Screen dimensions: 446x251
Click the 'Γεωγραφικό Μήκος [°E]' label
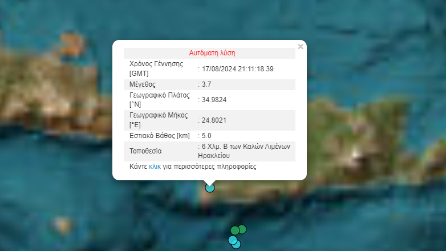159,120
